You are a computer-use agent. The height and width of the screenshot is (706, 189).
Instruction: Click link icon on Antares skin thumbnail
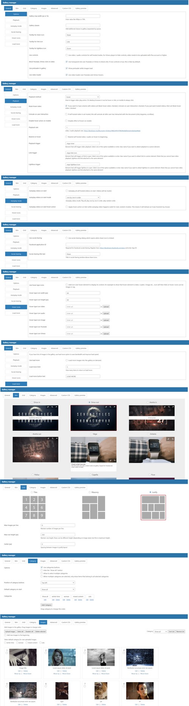click(x=169, y=439)
